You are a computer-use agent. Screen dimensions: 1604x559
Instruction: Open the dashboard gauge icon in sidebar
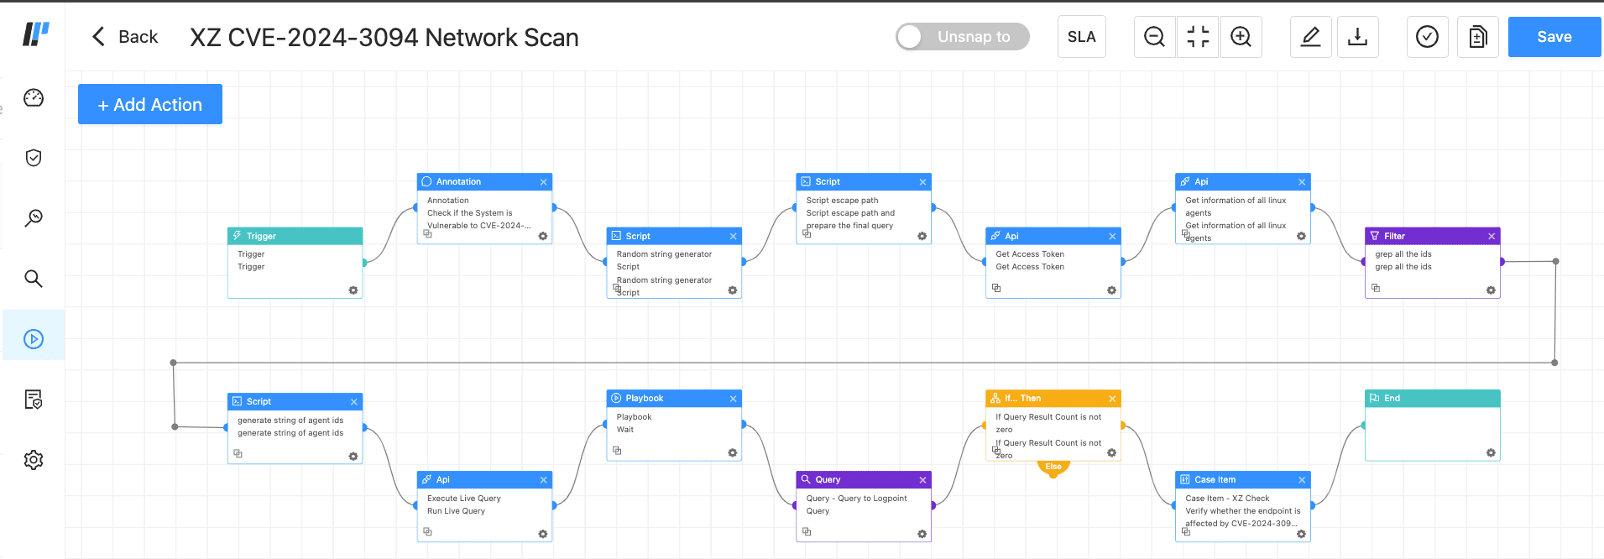[34, 98]
